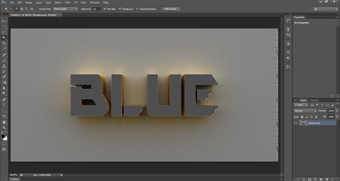Click the Lock all button
340x181 pixels.
[x=316, y=117]
